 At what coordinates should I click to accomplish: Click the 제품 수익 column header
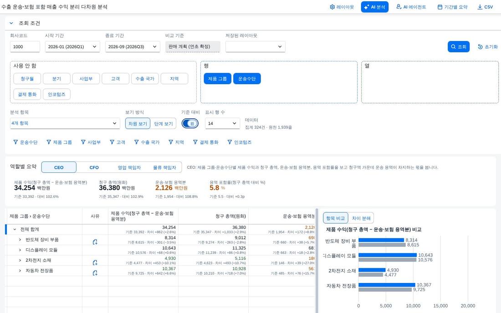(142, 216)
